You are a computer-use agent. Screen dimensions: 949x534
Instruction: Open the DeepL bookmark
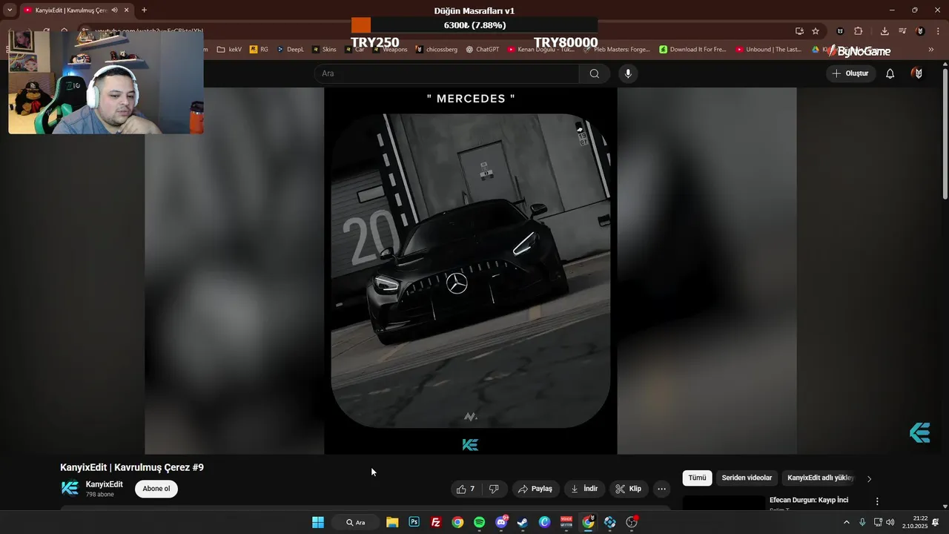pos(290,50)
